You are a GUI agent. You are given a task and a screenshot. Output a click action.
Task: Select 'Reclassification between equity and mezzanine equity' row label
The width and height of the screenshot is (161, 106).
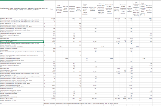click(20, 77)
